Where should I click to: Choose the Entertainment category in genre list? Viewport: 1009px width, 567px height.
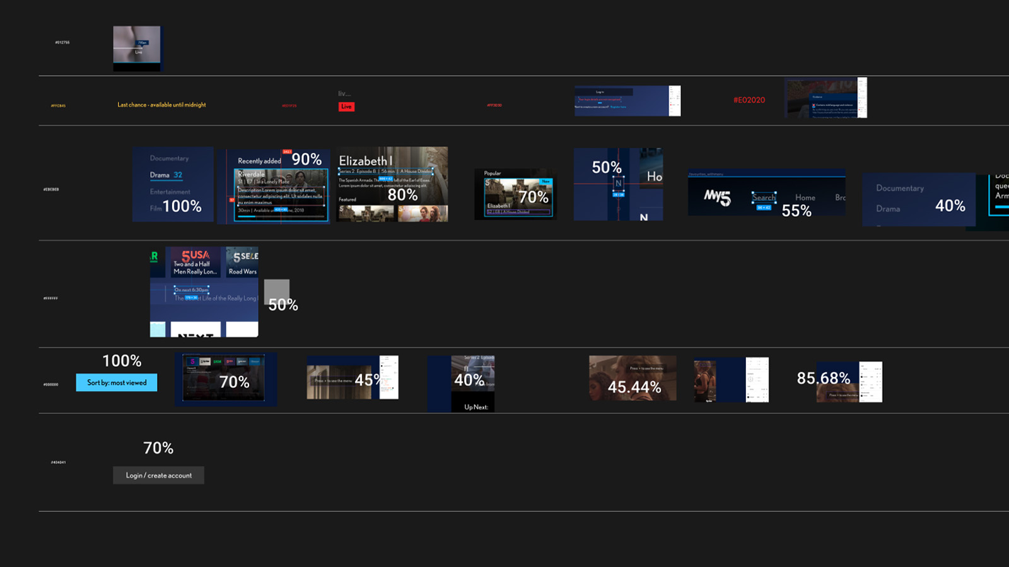coord(170,192)
